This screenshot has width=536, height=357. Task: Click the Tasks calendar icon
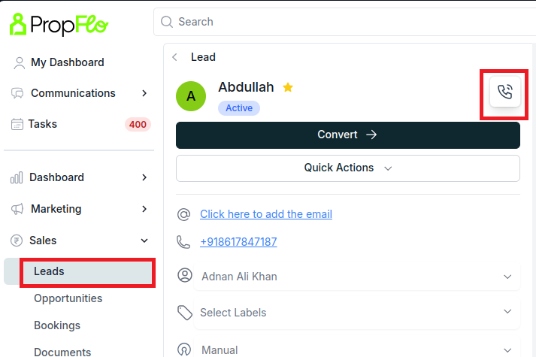[x=17, y=124]
